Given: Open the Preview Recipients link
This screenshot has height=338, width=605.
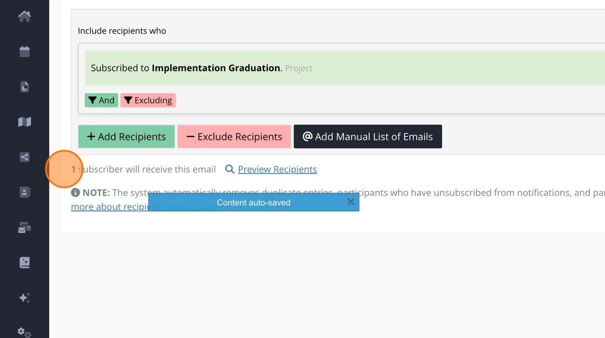Looking at the screenshot, I should [277, 170].
